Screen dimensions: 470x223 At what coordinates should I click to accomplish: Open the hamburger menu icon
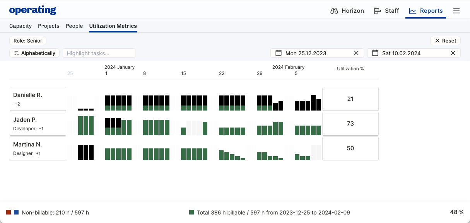(x=456, y=11)
